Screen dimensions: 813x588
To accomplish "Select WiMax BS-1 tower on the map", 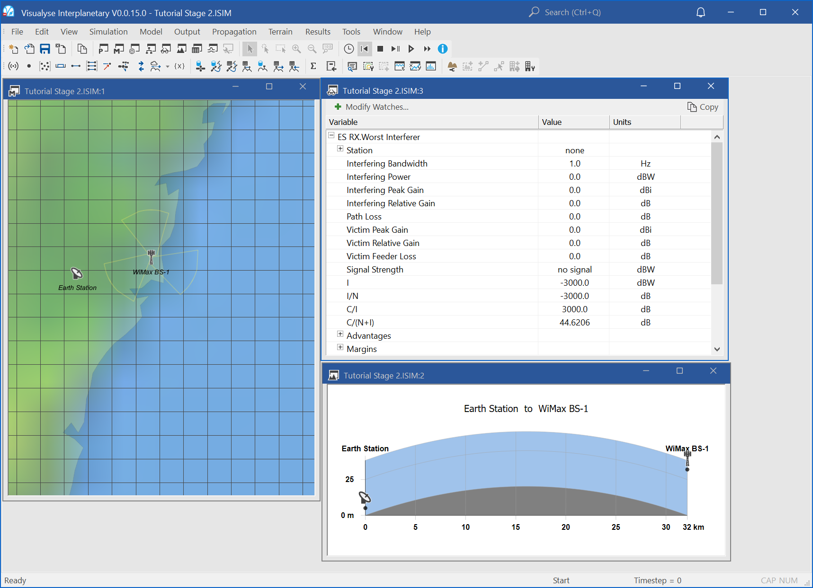I will tap(151, 257).
